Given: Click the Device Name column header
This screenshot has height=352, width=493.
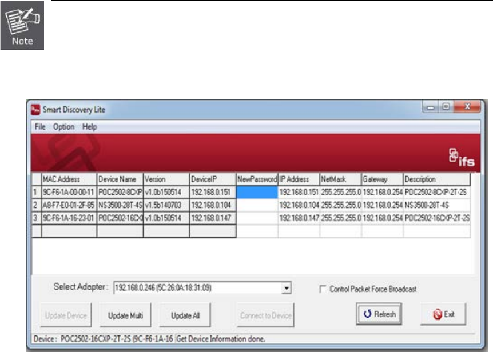Looking at the screenshot, I should click(x=120, y=179).
